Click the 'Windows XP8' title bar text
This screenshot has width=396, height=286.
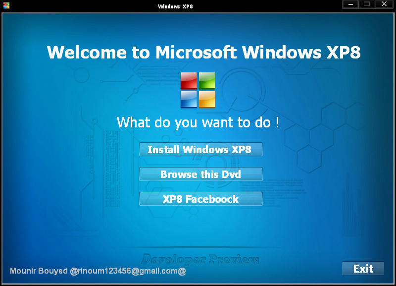pos(175,6)
